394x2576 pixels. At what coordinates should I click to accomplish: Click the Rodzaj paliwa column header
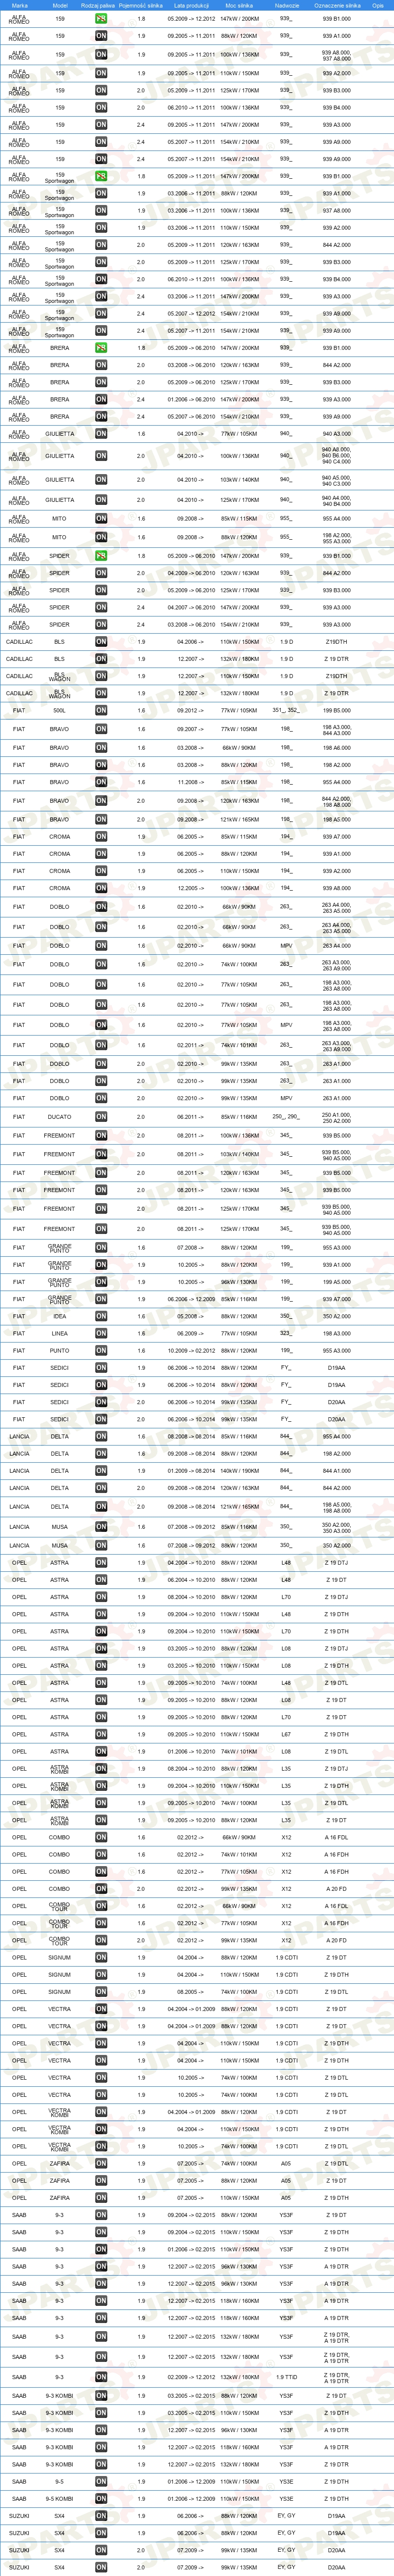98,5
